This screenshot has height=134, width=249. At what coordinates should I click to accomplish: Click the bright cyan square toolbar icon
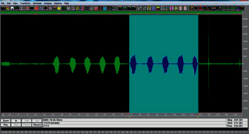[x=105, y=8]
